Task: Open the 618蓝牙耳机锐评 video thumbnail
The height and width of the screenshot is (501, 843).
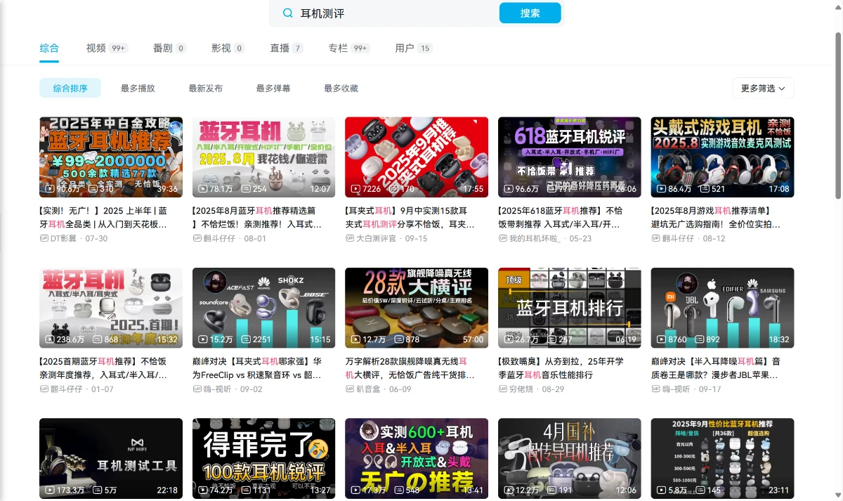Action: (569, 157)
